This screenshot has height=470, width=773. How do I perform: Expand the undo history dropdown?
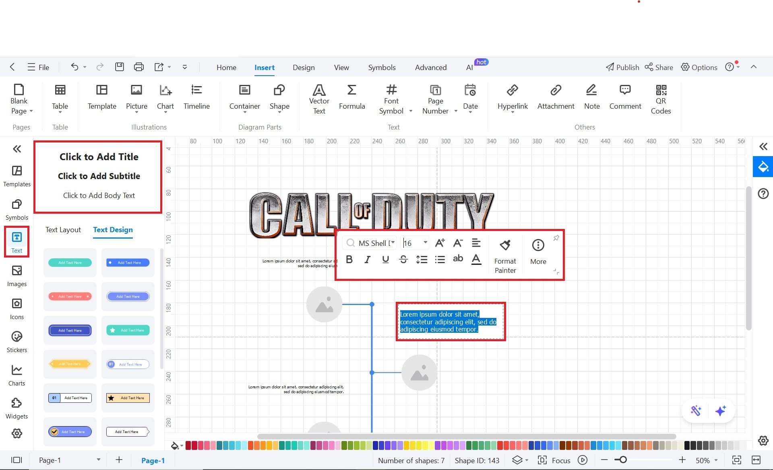(x=85, y=67)
